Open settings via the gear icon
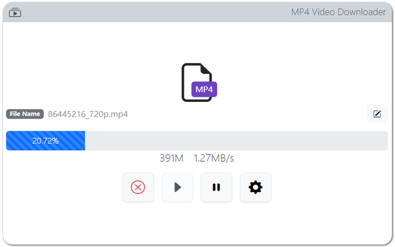The height and width of the screenshot is (247, 395). (256, 187)
